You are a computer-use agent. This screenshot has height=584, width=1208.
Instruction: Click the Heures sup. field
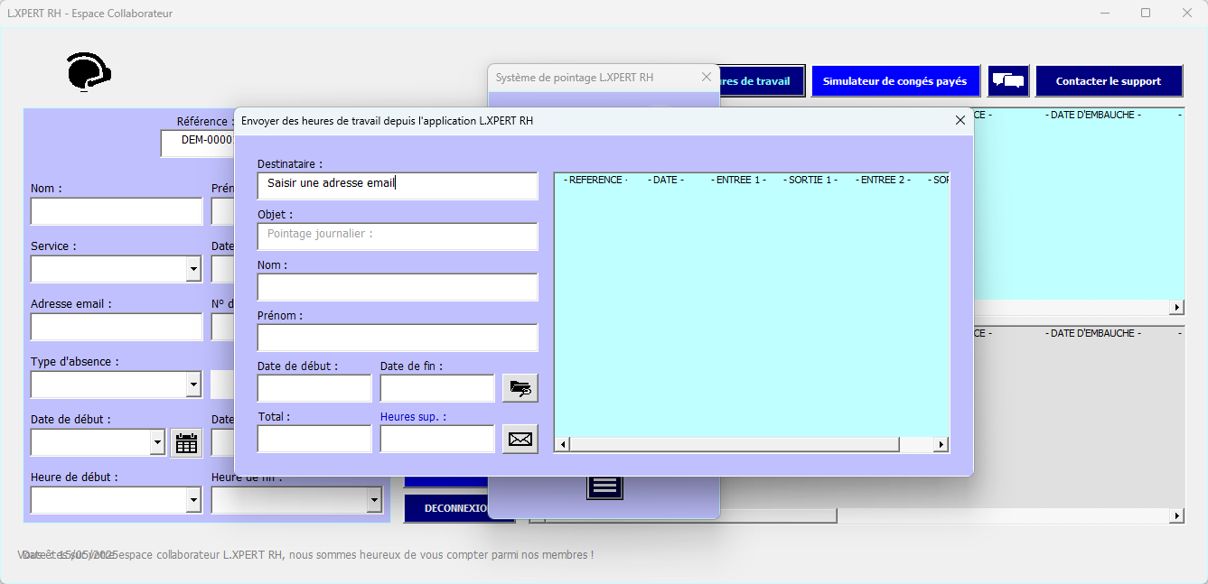pos(437,439)
